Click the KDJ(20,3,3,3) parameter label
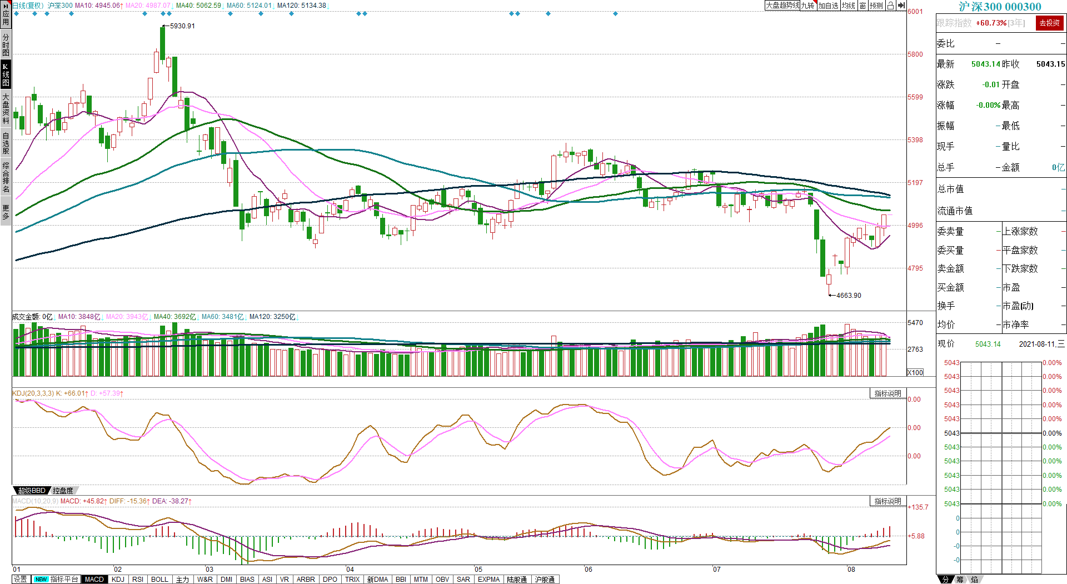Screen dimensions: 1067x584 tap(33, 393)
